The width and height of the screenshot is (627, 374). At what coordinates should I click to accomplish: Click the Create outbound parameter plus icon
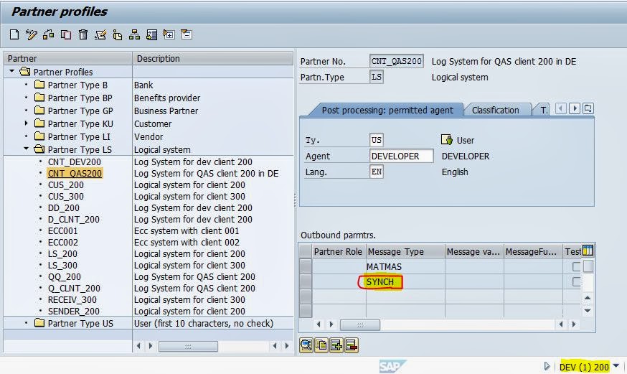(336, 345)
